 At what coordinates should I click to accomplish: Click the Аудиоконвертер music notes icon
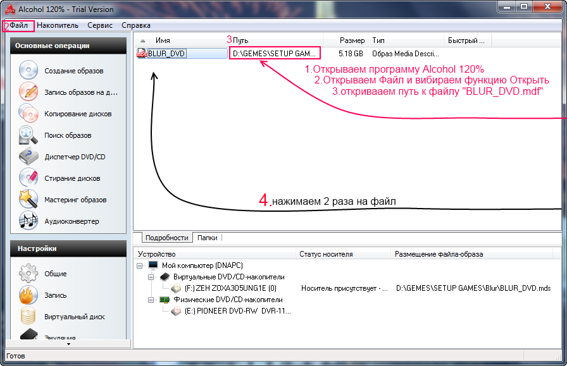click(28, 221)
